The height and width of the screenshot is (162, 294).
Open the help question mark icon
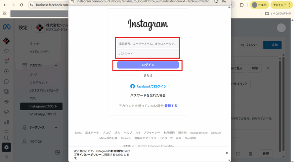pos(6,157)
